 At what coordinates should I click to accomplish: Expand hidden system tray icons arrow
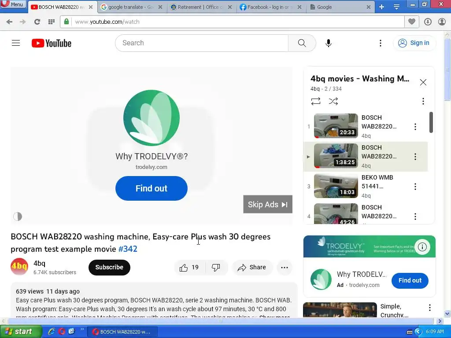click(418, 332)
